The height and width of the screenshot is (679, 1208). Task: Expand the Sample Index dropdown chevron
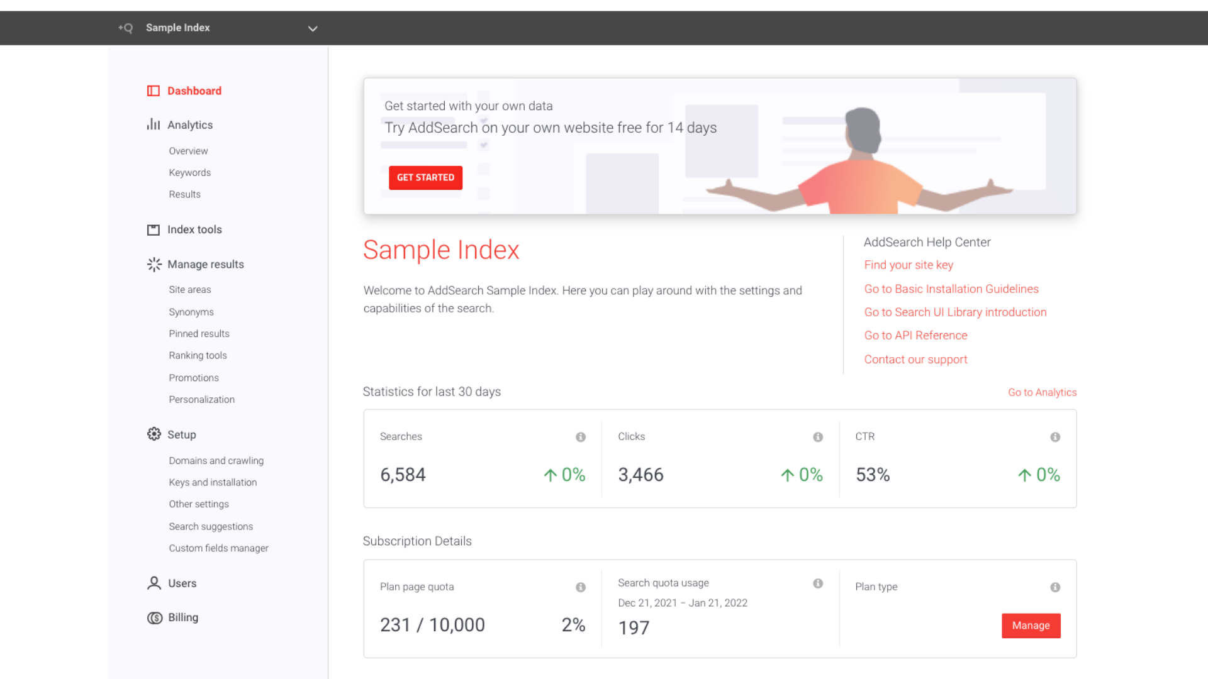click(x=313, y=28)
